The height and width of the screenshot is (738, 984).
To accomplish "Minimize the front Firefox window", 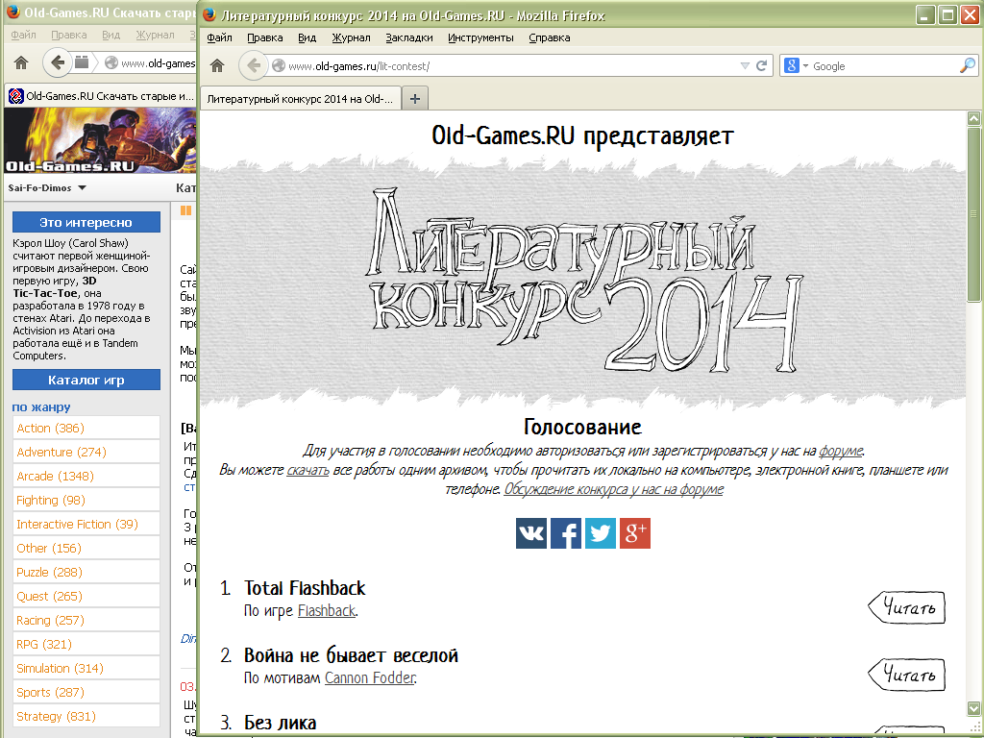I will 925,14.
